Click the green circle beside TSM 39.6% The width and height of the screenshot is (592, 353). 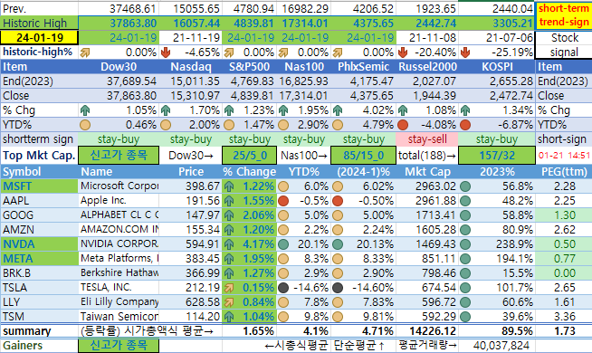coord(465,317)
